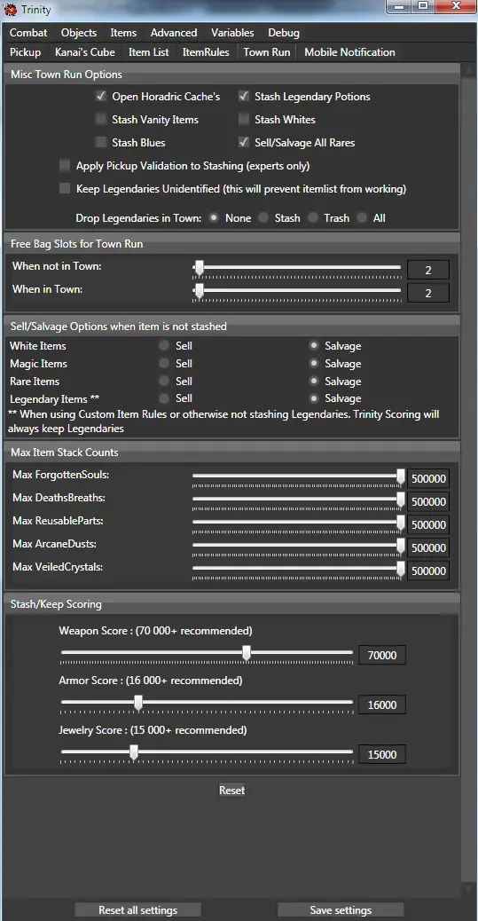Click Reset all settings button
This screenshot has width=478, height=921.
coord(138,910)
